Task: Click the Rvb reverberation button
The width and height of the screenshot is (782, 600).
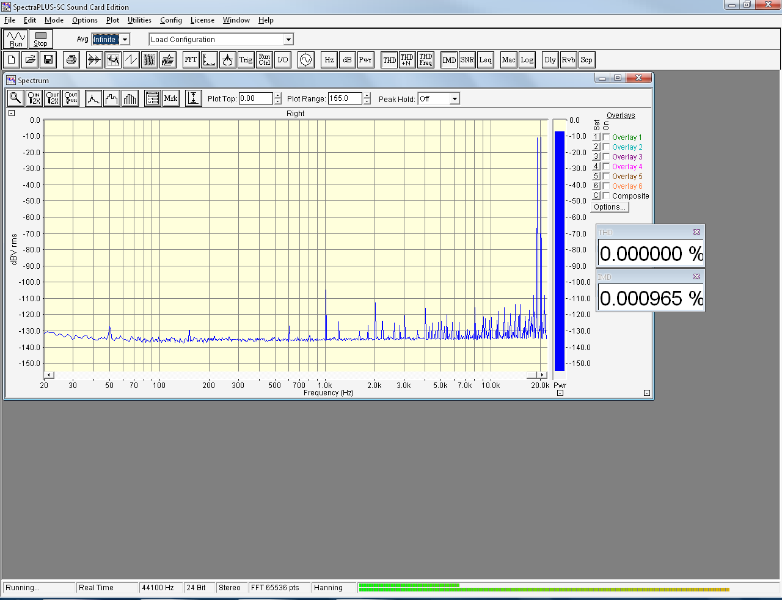Action: pos(569,60)
